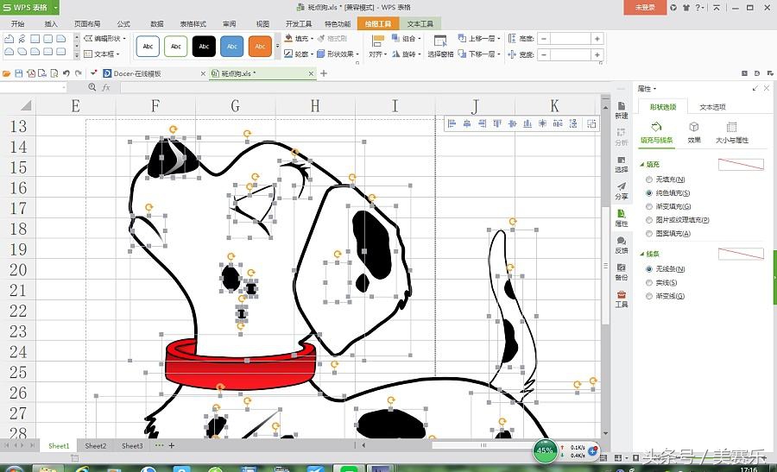777x472 pixels.
Task: Click the fx insert function icon
Action: click(x=105, y=87)
